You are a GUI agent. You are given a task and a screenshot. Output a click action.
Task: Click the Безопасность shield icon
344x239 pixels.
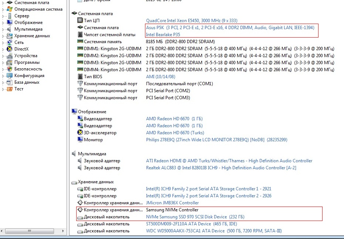click(x=10, y=69)
